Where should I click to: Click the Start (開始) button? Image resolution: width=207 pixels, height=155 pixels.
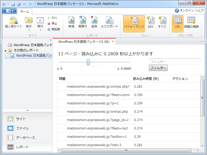click(53, 18)
